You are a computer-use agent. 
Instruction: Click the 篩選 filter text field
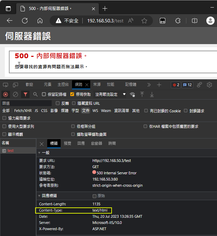click(x=26, y=103)
